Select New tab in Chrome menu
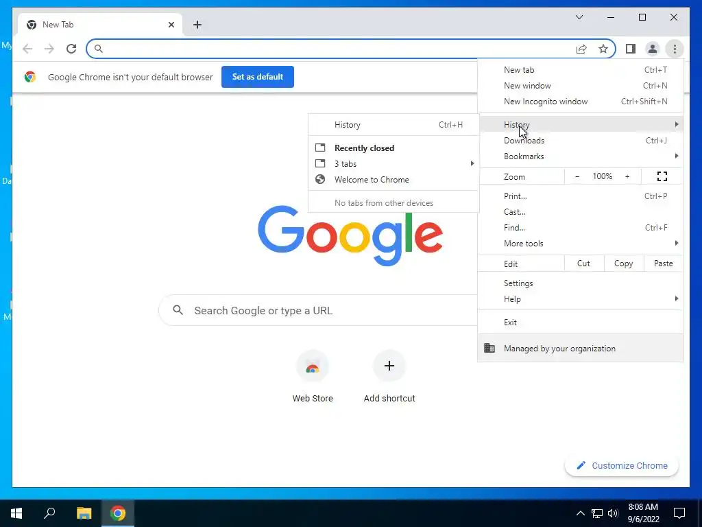 click(580, 70)
